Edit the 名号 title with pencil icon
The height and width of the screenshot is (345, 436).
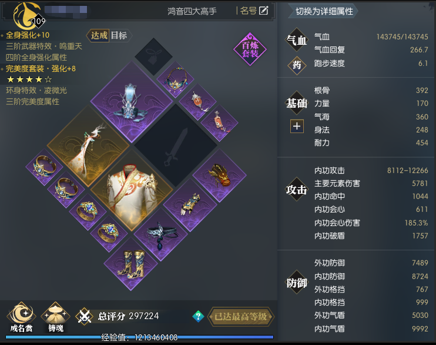tap(254, 11)
